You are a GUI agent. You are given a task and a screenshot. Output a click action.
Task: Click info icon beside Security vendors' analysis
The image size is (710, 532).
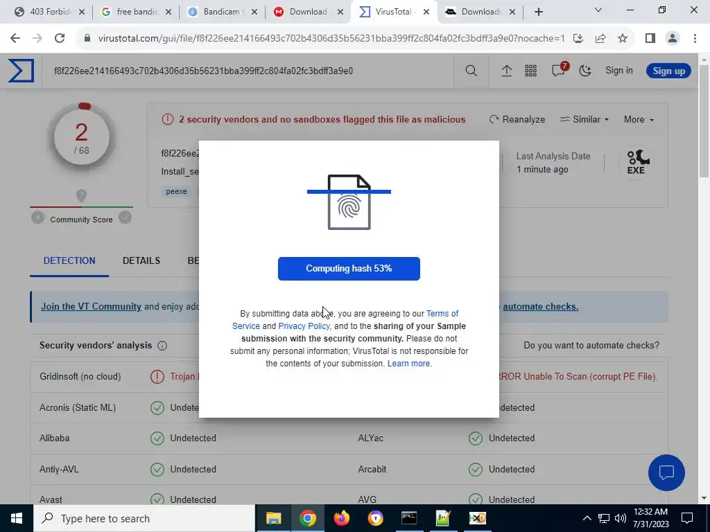[162, 346]
